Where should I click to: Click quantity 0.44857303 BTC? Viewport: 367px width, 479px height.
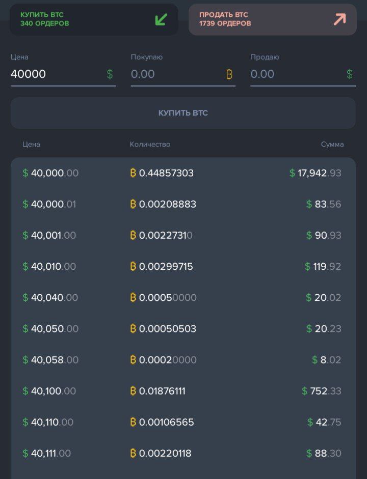[x=162, y=173]
